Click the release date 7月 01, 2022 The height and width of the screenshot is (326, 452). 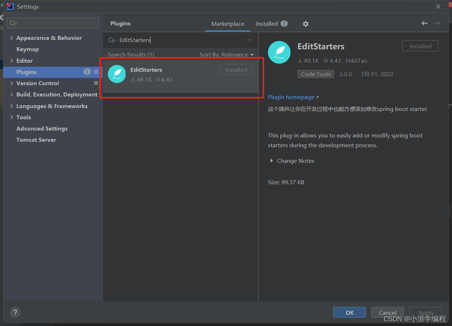377,74
